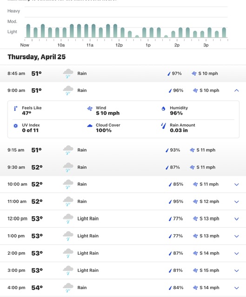Click the rain cloud icon at 9:15 am

[x=68, y=150]
